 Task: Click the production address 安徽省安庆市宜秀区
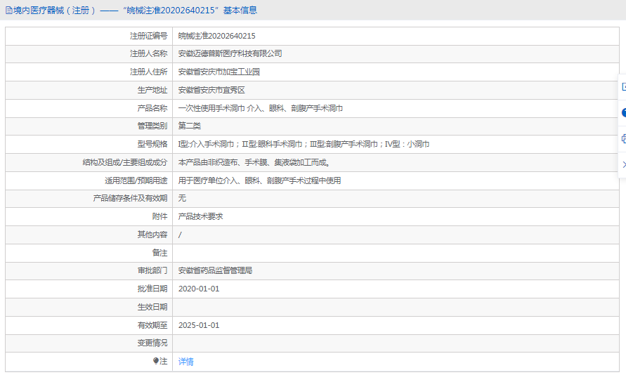point(211,90)
